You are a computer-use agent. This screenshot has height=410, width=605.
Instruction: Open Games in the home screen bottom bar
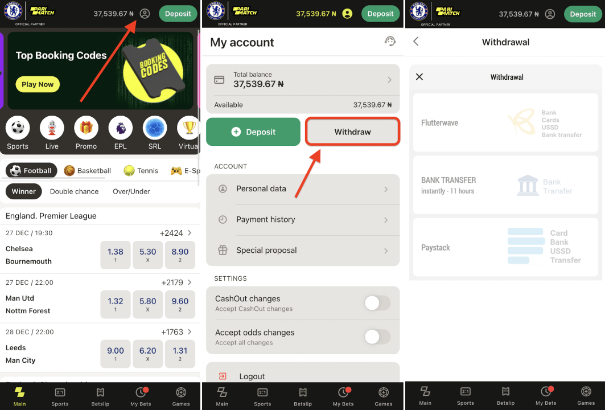(x=181, y=396)
